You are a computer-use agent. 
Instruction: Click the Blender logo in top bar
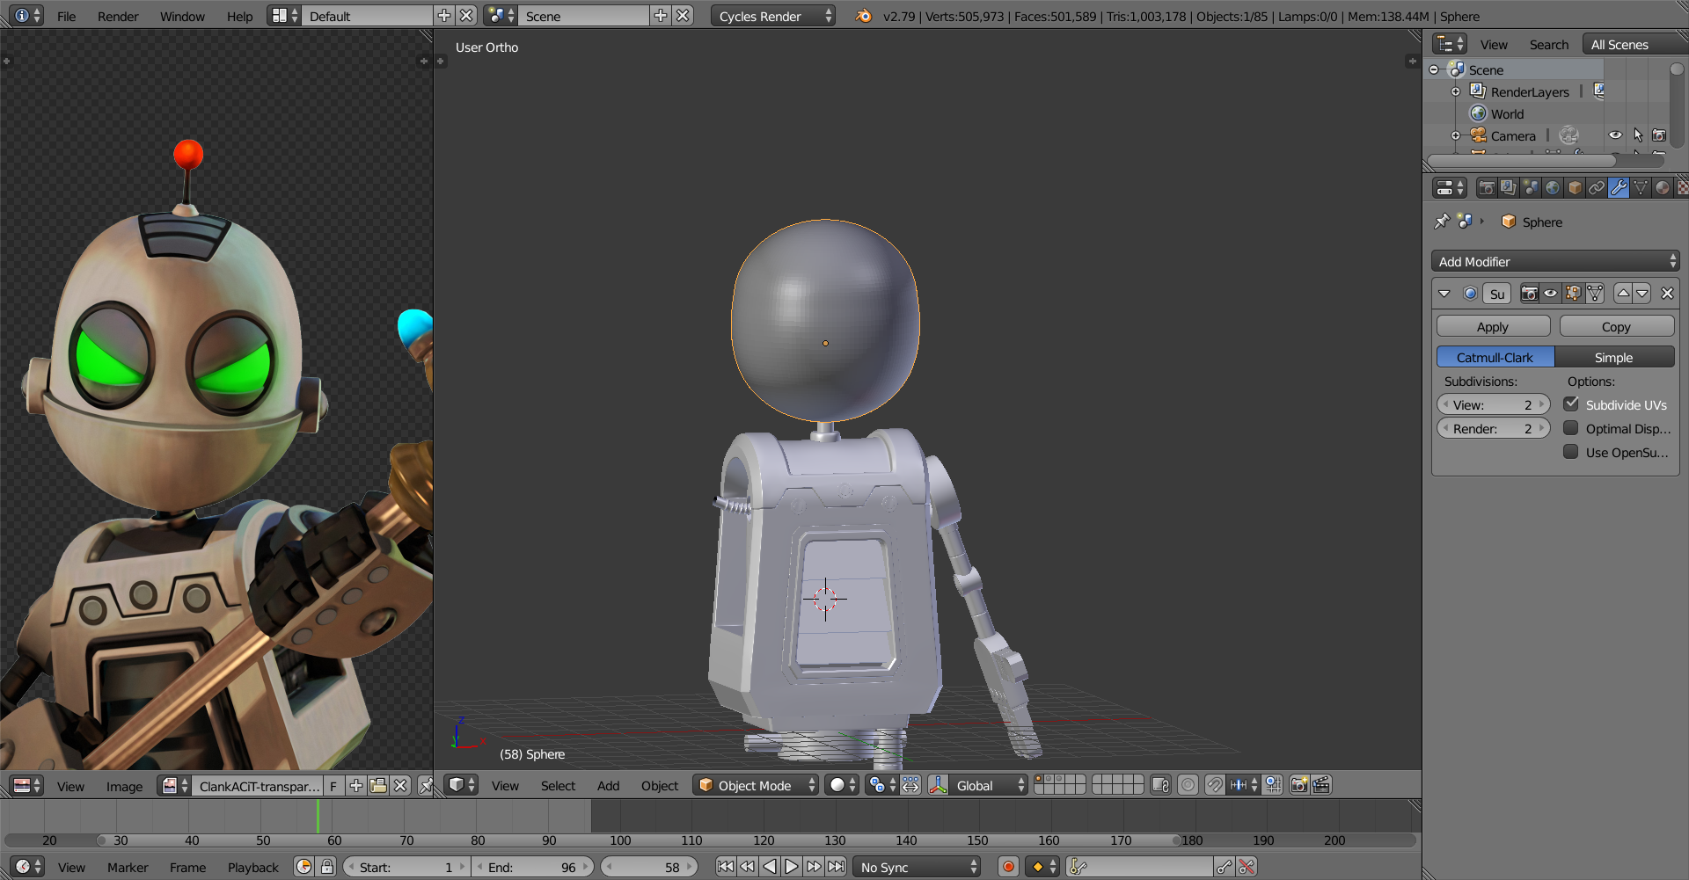click(864, 16)
